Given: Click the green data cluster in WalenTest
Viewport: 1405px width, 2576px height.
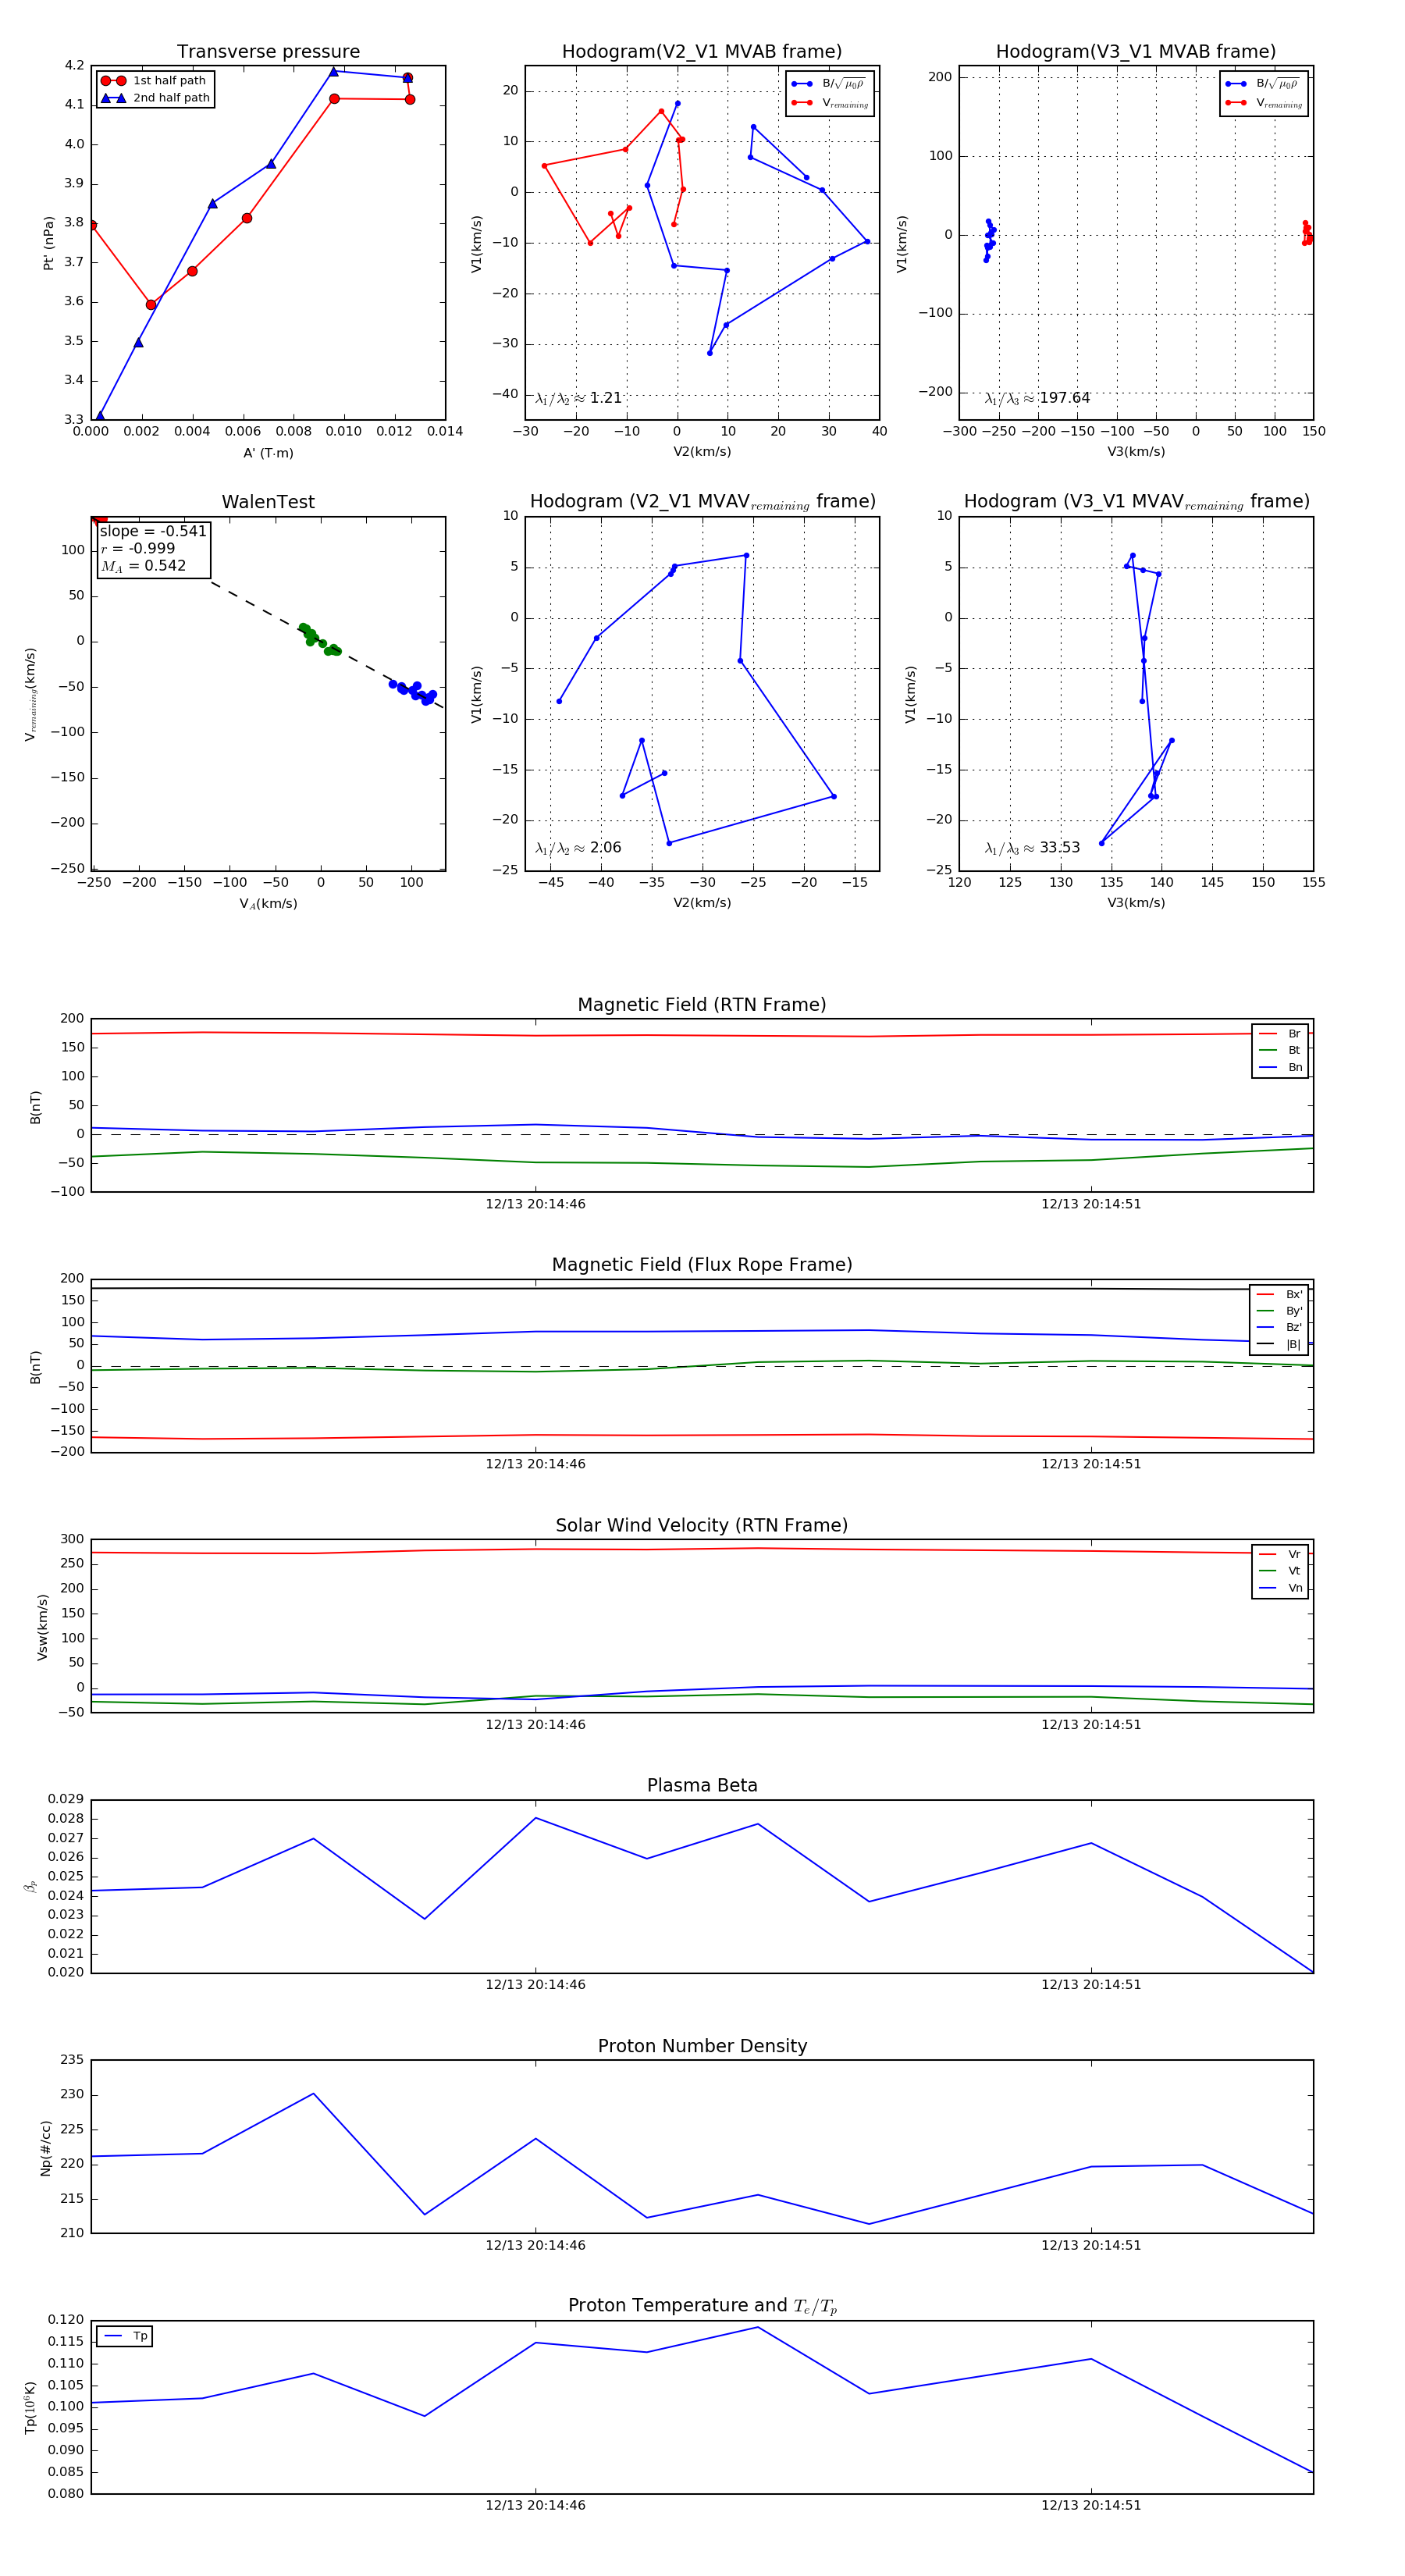Looking at the screenshot, I should pyautogui.click(x=319, y=640).
